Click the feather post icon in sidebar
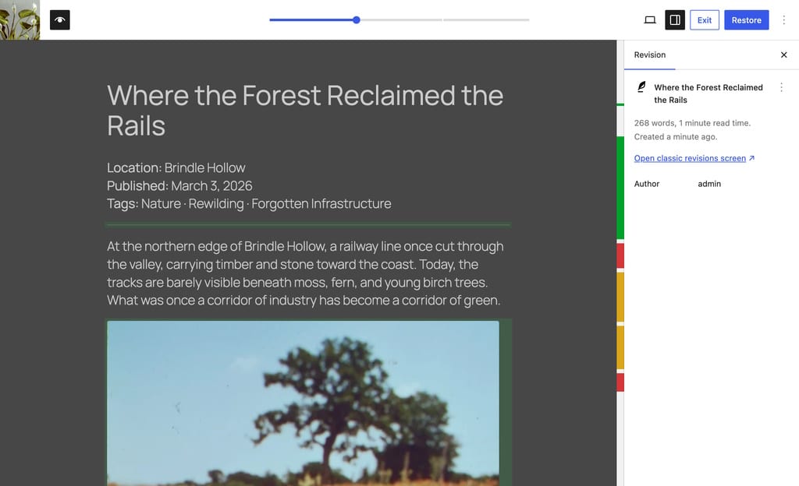 (x=641, y=87)
